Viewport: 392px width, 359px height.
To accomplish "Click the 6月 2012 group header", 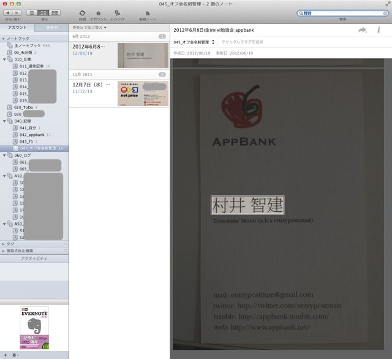I will pos(119,37).
